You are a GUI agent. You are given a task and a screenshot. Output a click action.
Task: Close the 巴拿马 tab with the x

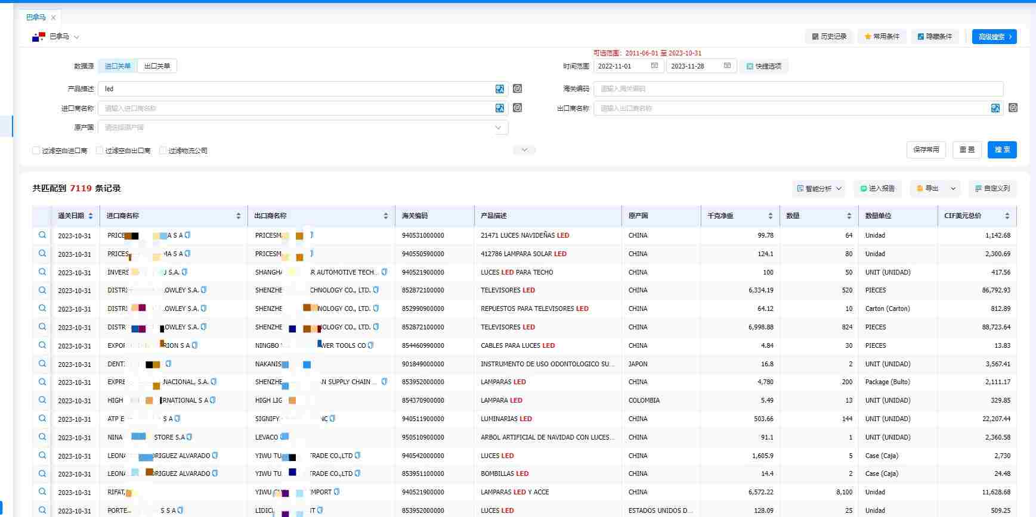(53, 17)
